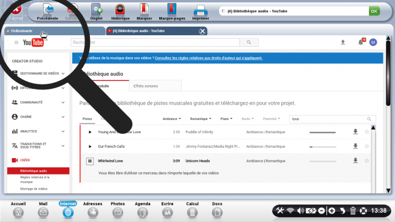The image size is (395, 222).
Task: Open the YouTube notifications bell
Action: [361, 42]
